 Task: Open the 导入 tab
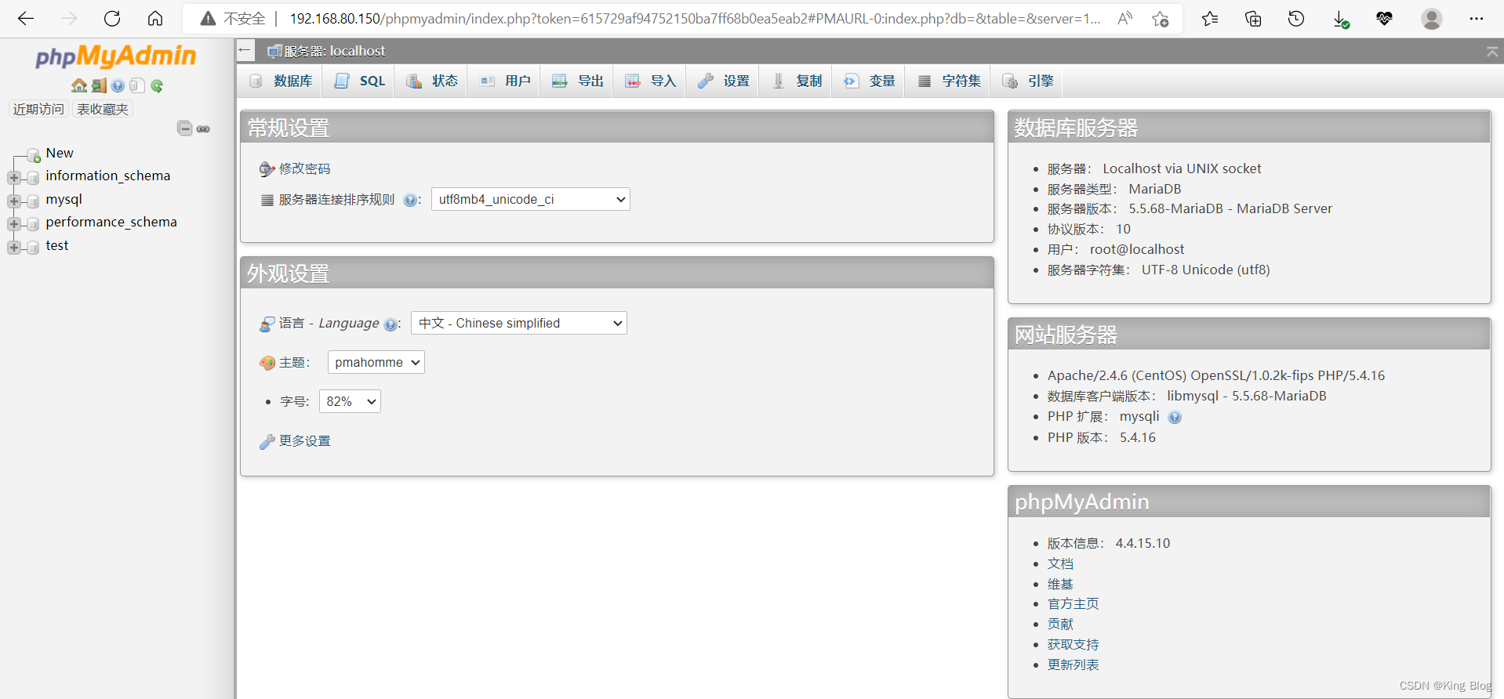[650, 81]
